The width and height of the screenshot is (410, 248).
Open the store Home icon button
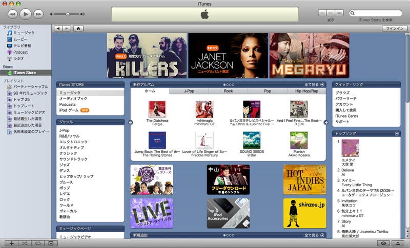tap(78, 29)
